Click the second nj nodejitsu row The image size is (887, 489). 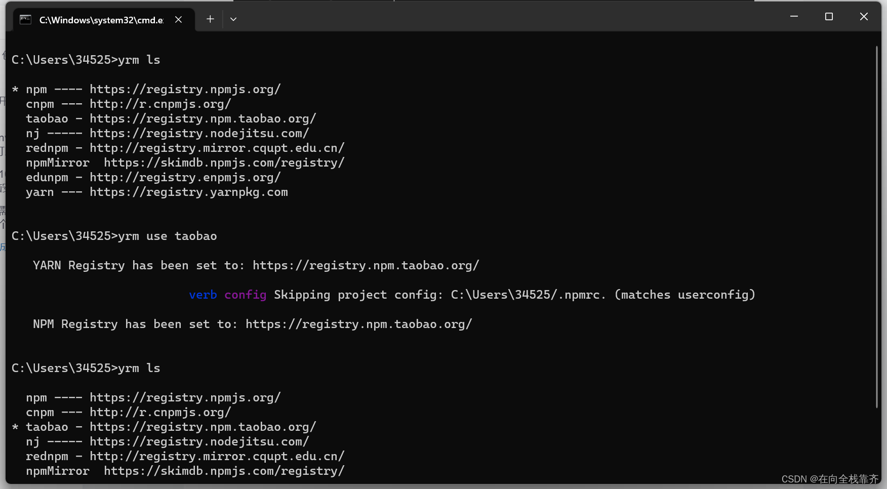tap(168, 442)
